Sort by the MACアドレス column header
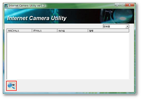This screenshot has width=141, height=99. coord(19,31)
